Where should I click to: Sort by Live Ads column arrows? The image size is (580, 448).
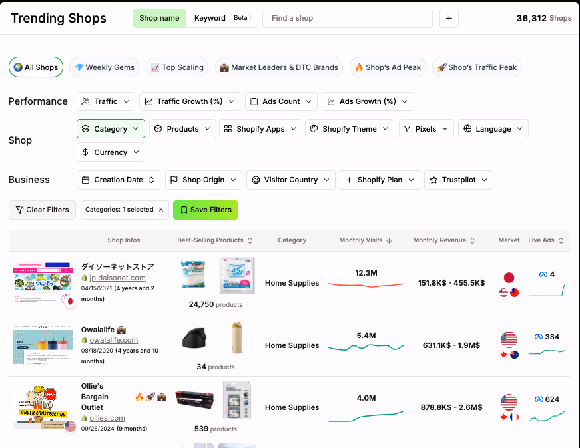click(561, 240)
